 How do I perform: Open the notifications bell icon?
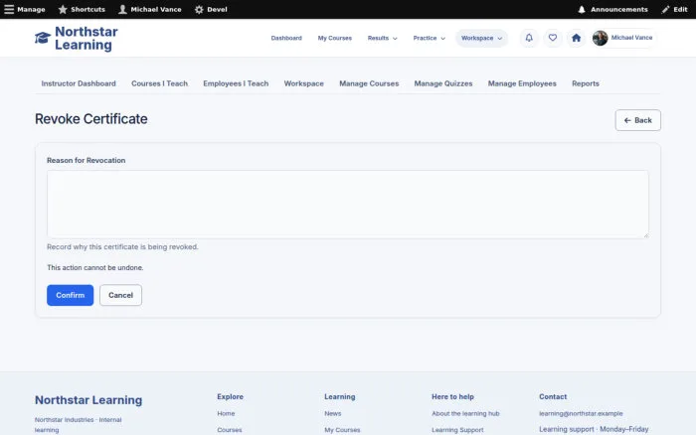click(529, 38)
